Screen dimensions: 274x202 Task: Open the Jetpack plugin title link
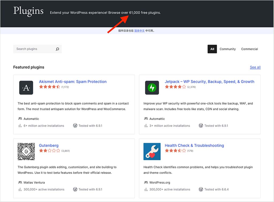pyautogui.click(x=210, y=82)
